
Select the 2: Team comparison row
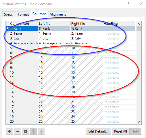point(22,33)
